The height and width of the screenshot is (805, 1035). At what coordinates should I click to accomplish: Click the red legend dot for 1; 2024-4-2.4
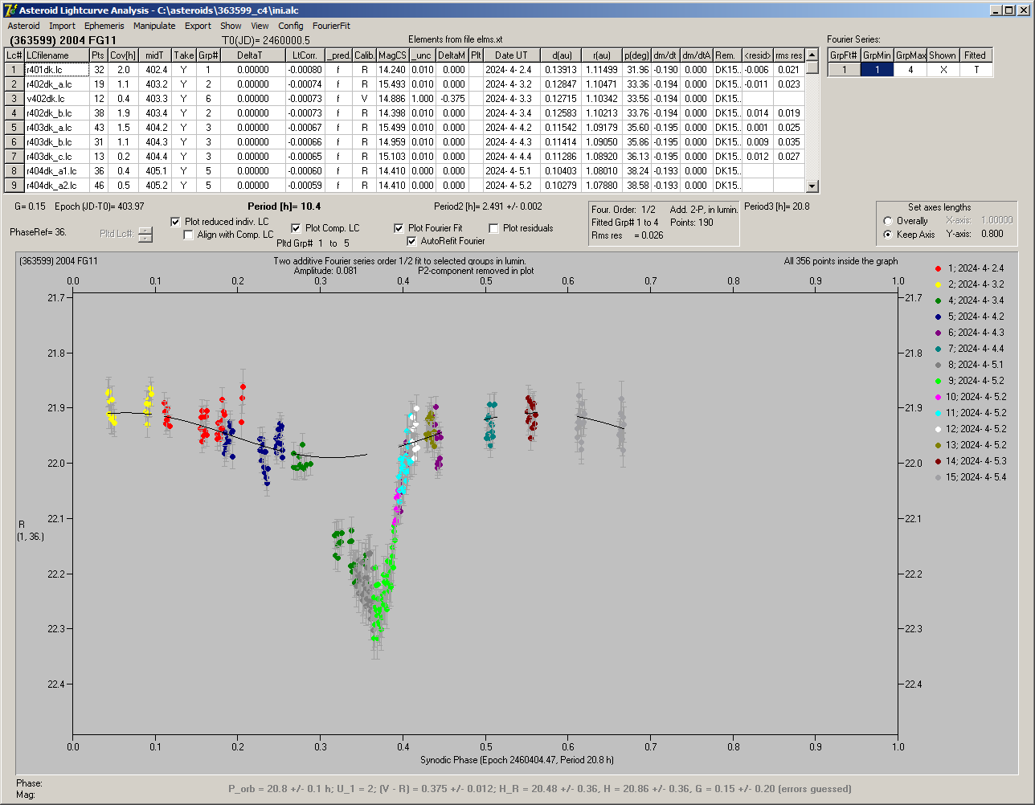(939, 268)
